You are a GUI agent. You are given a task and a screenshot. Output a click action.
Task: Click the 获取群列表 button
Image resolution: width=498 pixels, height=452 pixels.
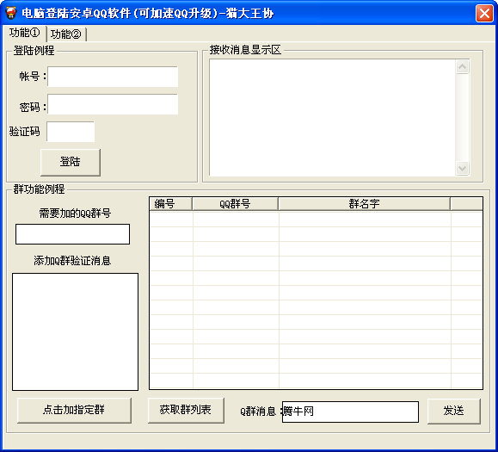(x=186, y=410)
